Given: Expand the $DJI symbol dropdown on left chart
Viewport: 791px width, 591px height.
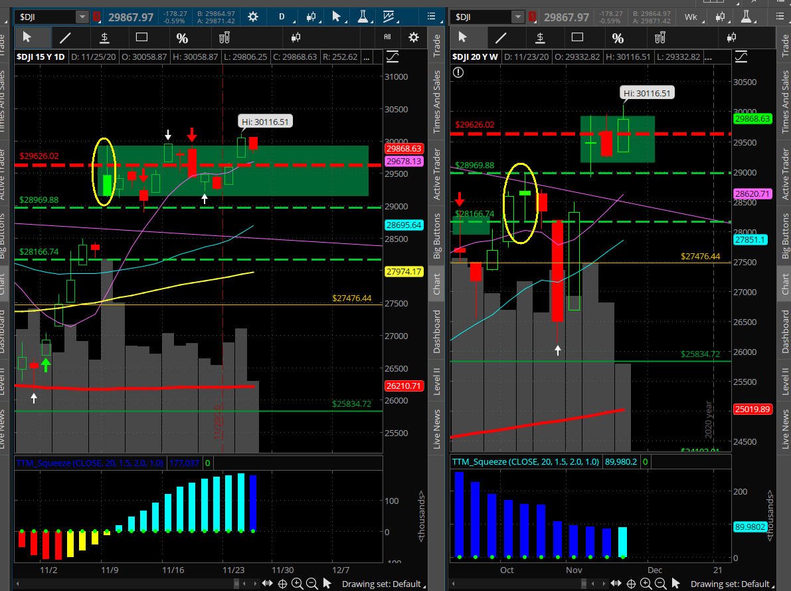Looking at the screenshot, I should click(x=82, y=17).
